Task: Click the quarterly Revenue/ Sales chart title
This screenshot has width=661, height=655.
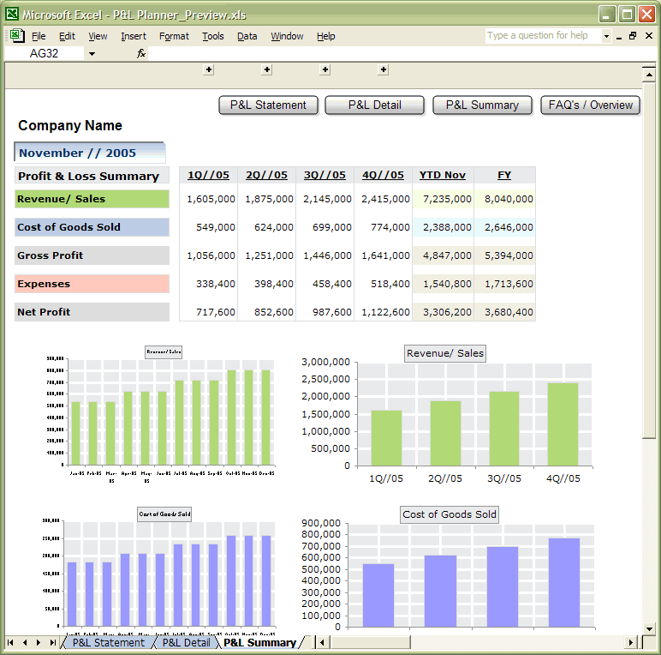Action: (x=444, y=353)
